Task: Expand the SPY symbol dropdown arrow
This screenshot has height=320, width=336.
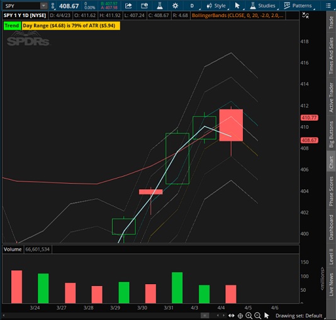Action: (43, 6)
